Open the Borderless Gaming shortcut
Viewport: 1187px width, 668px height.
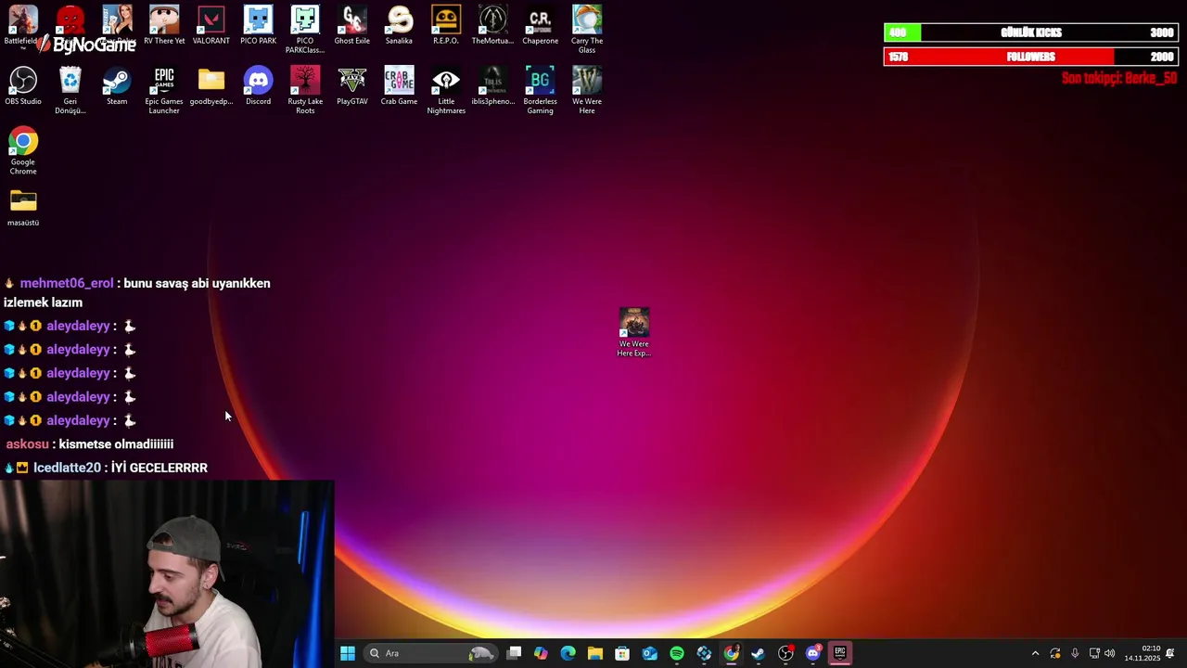click(x=540, y=90)
